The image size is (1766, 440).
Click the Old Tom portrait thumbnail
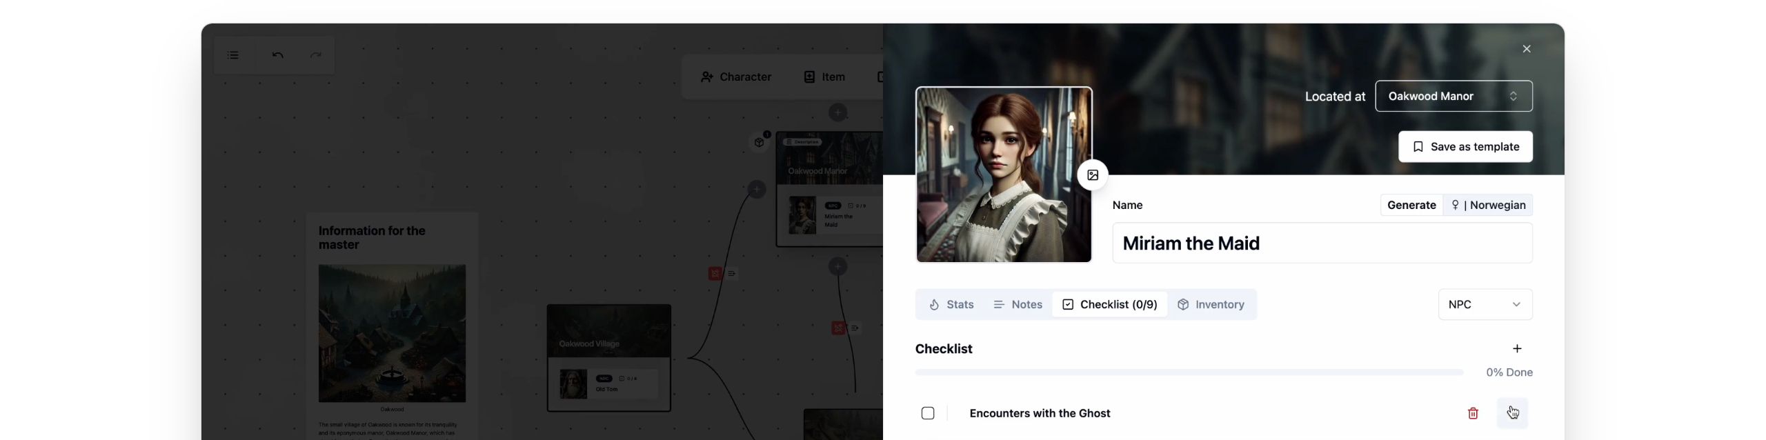[x=573, y=384]
